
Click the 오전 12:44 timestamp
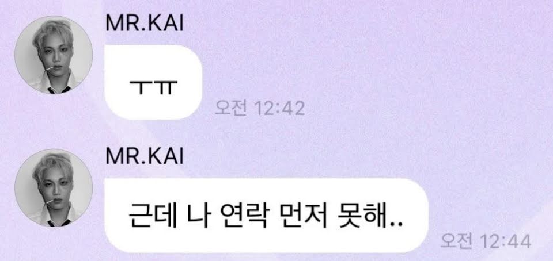coord(486,242)
